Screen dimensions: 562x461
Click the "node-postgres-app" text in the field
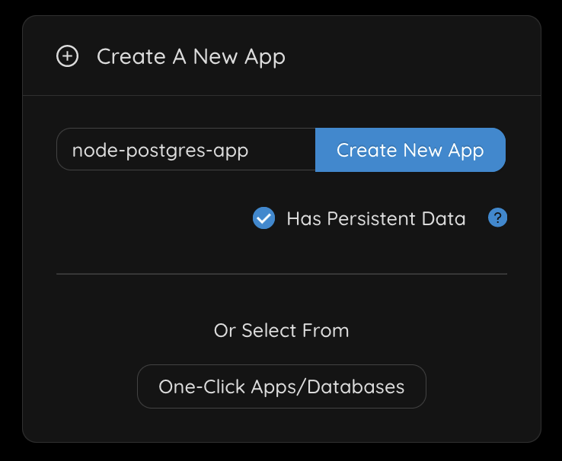pos(160,150)
